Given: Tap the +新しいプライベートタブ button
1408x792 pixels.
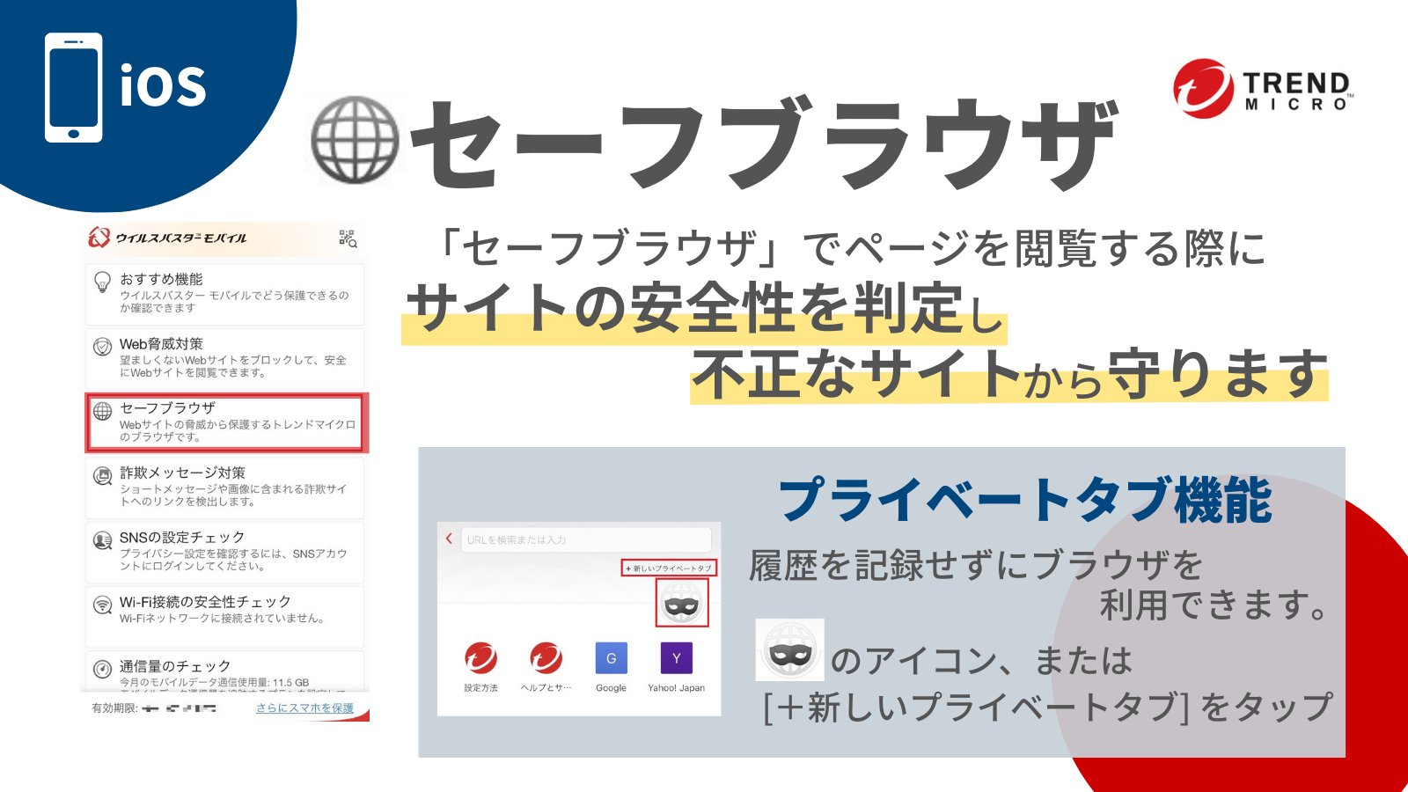Looking at the screenshot, I should [669, 568].
